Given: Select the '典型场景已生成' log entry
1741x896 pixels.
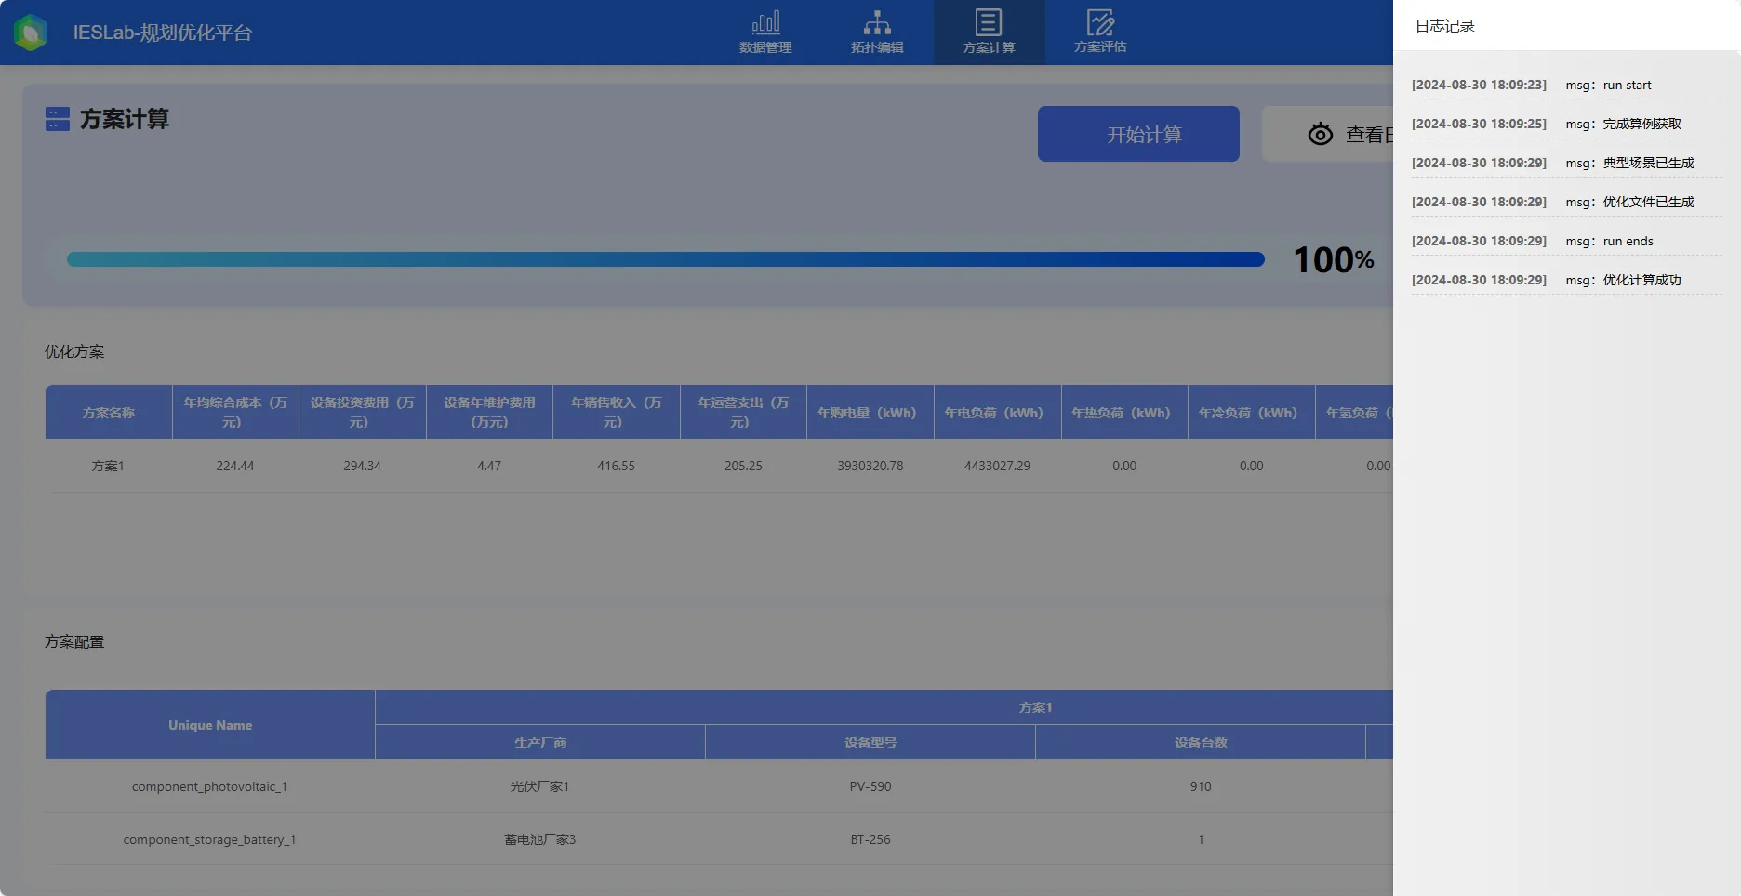Looking at the screenshot, I should pyautogui.click(x=1566, y=163).
